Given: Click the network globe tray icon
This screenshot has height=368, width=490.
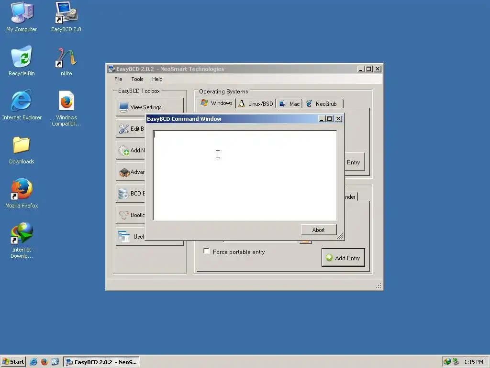Looking at the screenshot, I should coord(447,362).
